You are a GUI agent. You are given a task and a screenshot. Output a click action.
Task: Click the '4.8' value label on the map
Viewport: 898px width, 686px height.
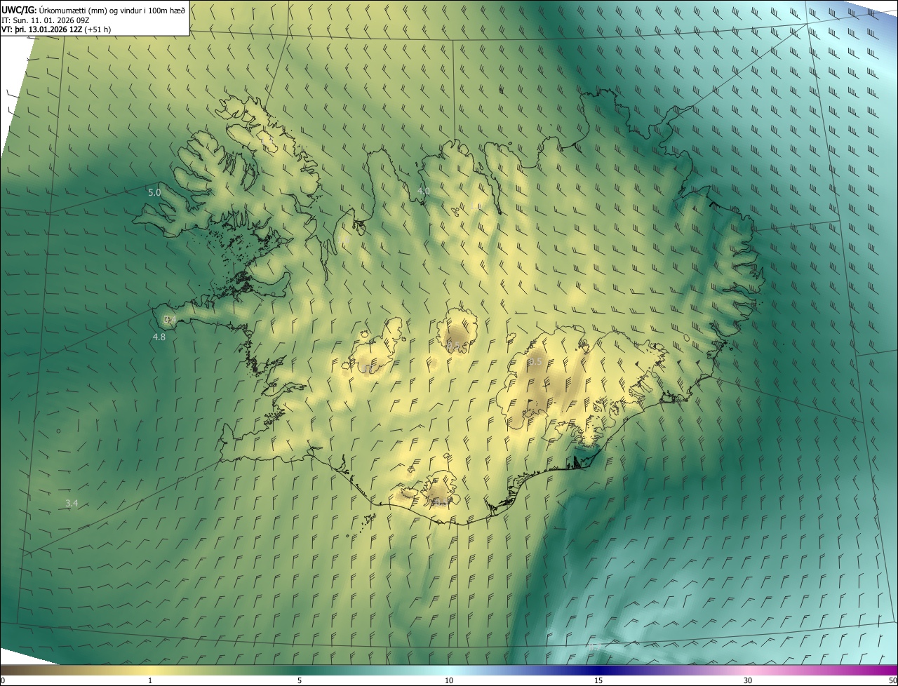(159, 337)
